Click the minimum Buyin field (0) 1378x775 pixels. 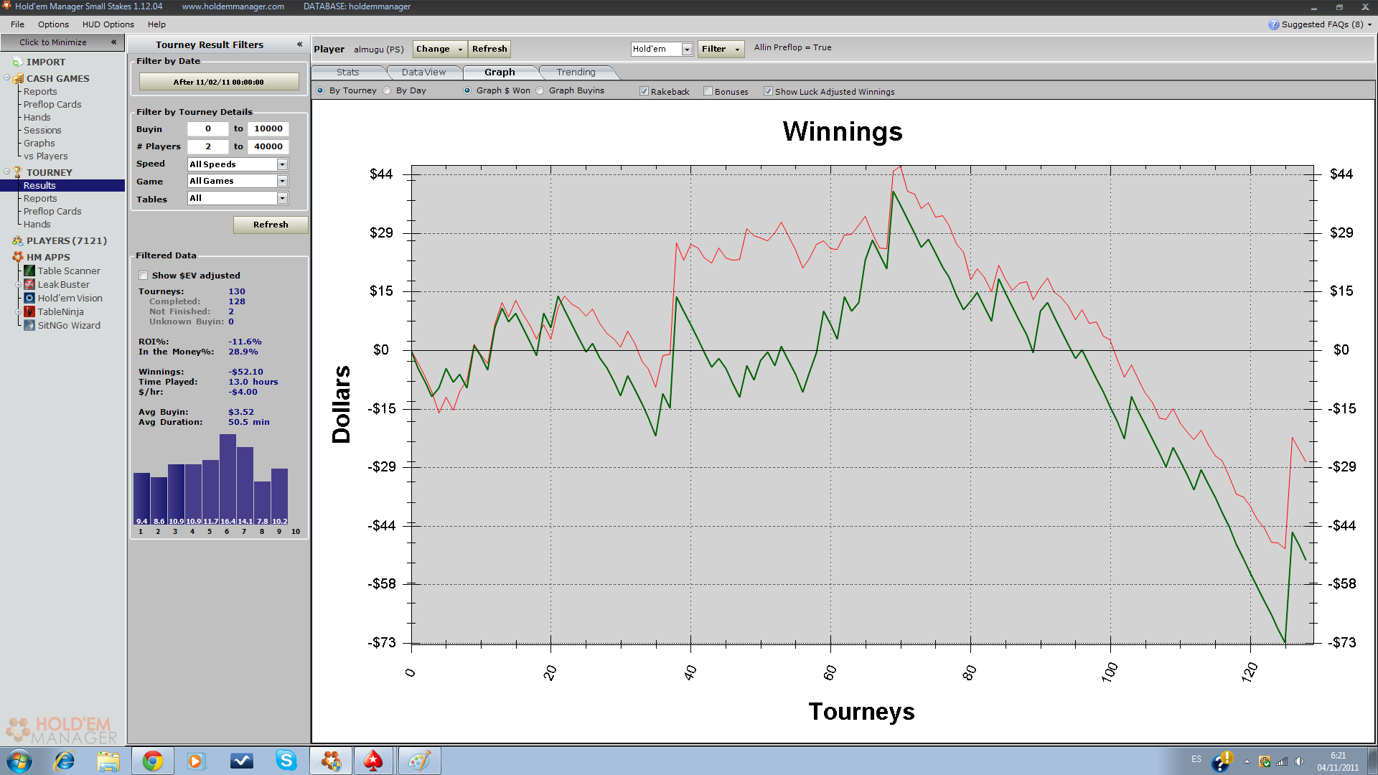click(x=208, y=129)
